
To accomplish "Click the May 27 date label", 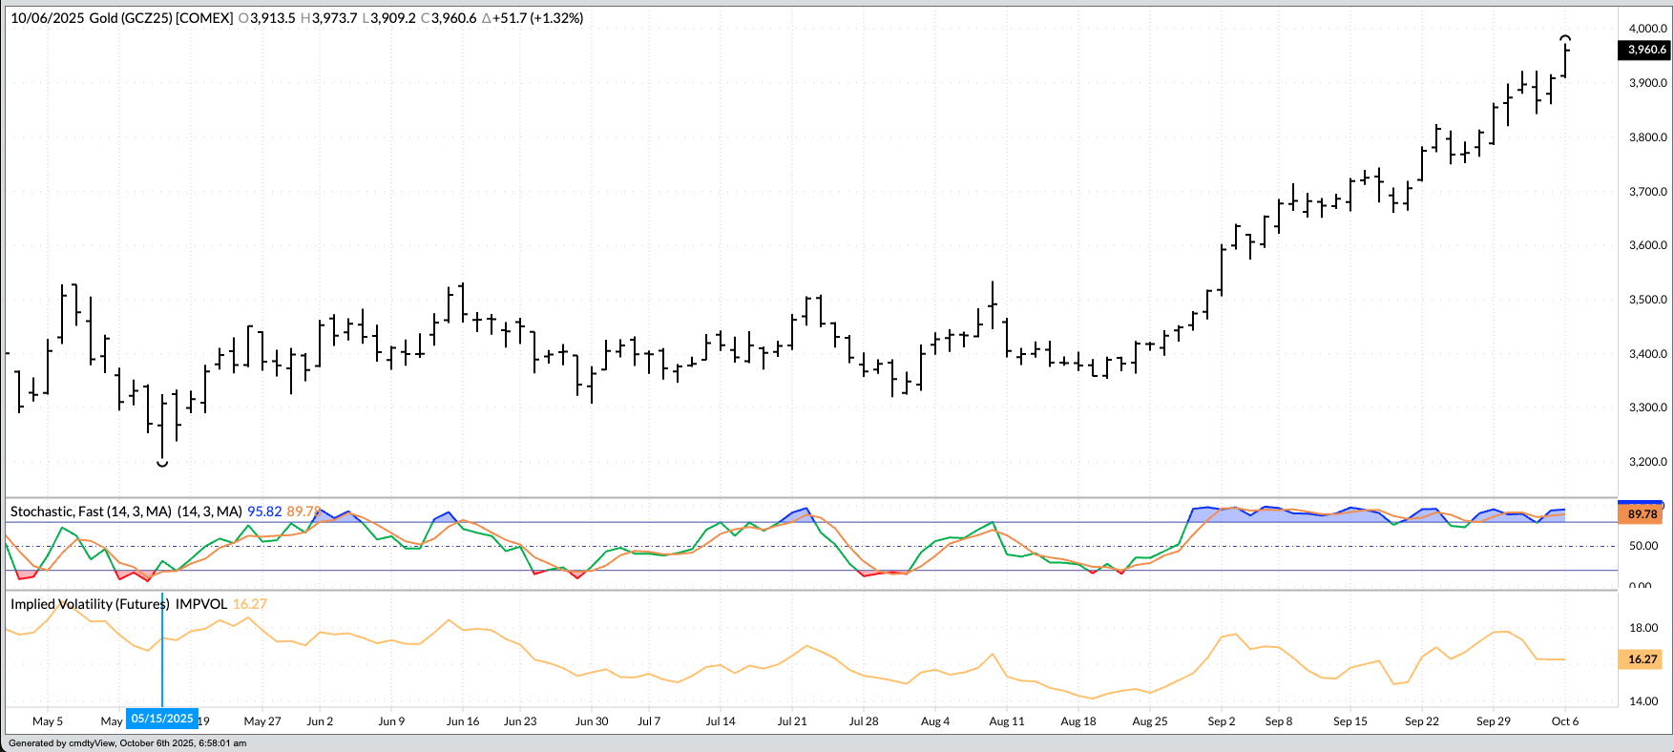I will [x=262, y=721].
